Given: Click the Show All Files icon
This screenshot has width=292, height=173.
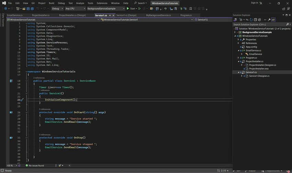Looking at the screenshot, I should (260, 20).
